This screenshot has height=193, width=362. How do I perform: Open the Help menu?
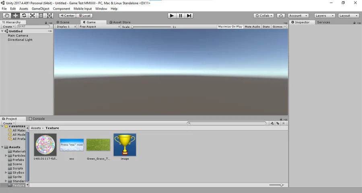[114, 8]
